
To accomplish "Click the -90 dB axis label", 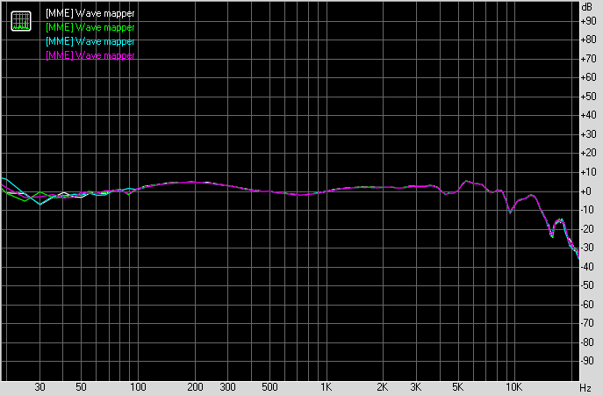I will [589, 361].
